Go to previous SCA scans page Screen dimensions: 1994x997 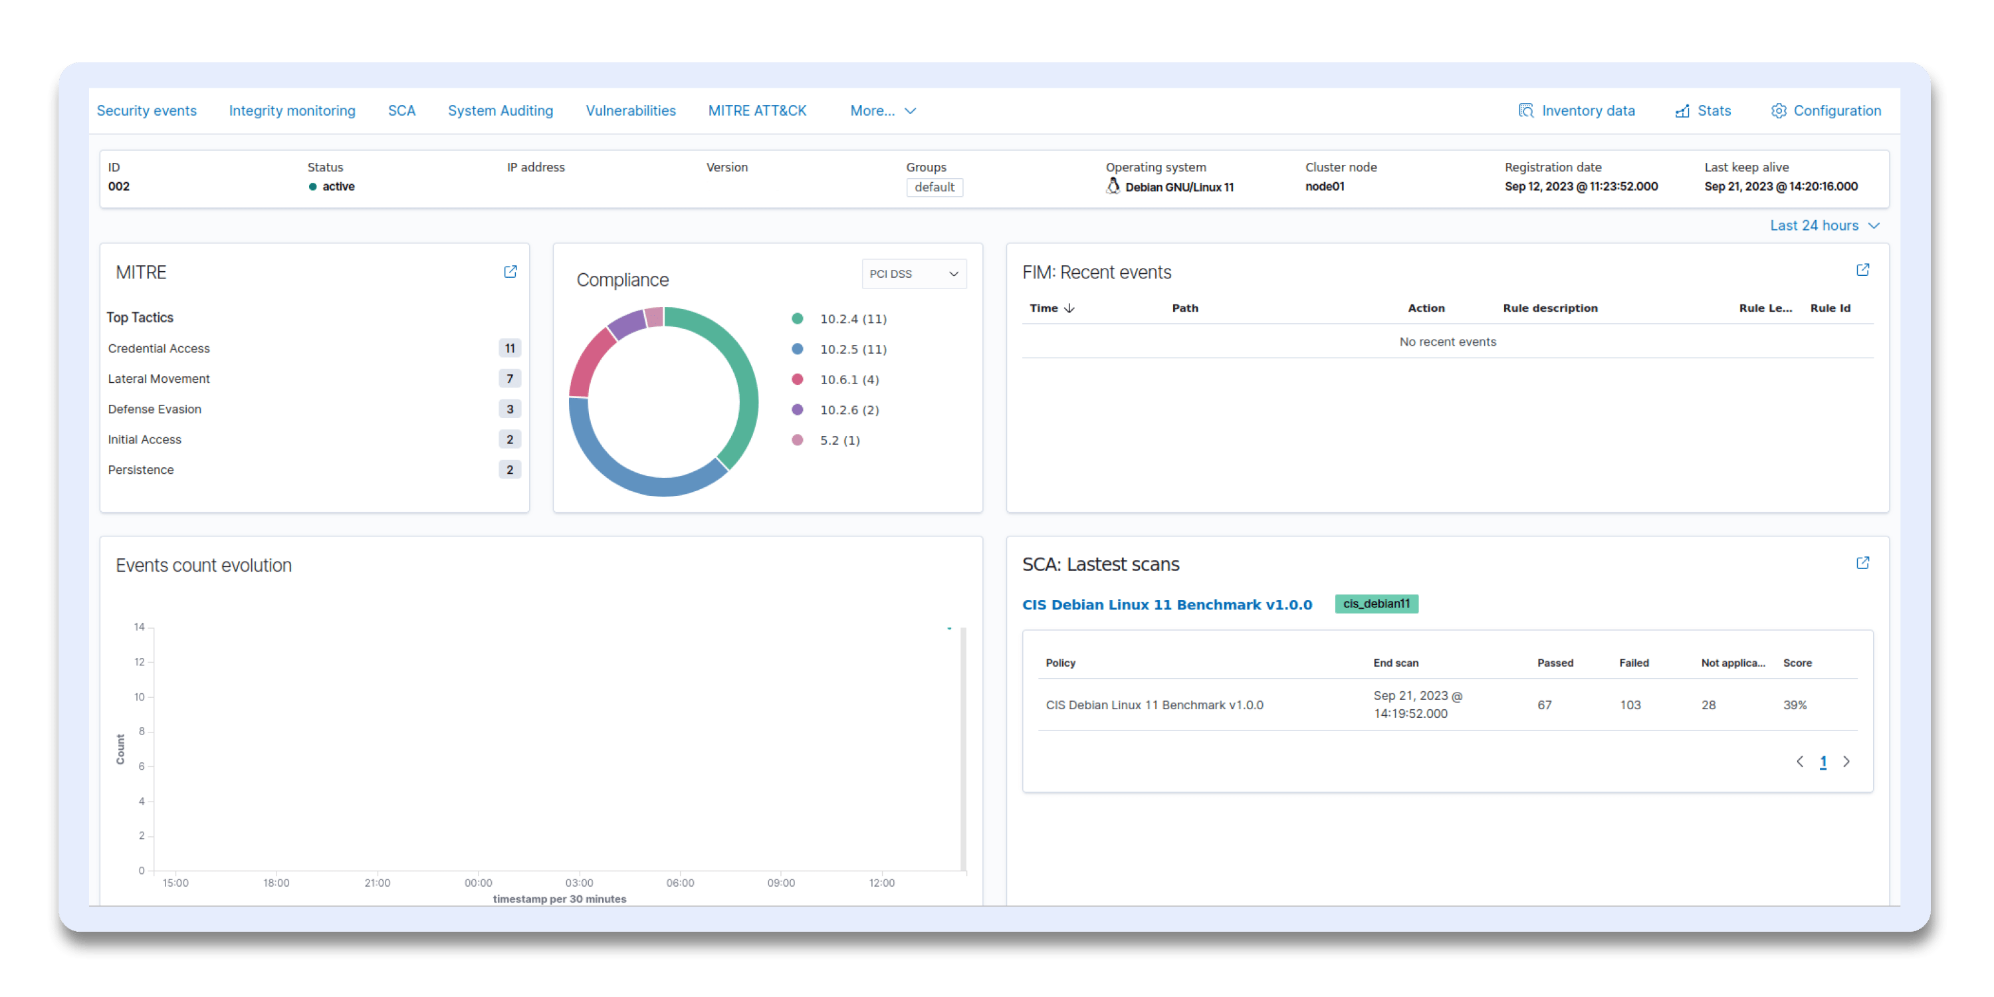[1800, 762]
